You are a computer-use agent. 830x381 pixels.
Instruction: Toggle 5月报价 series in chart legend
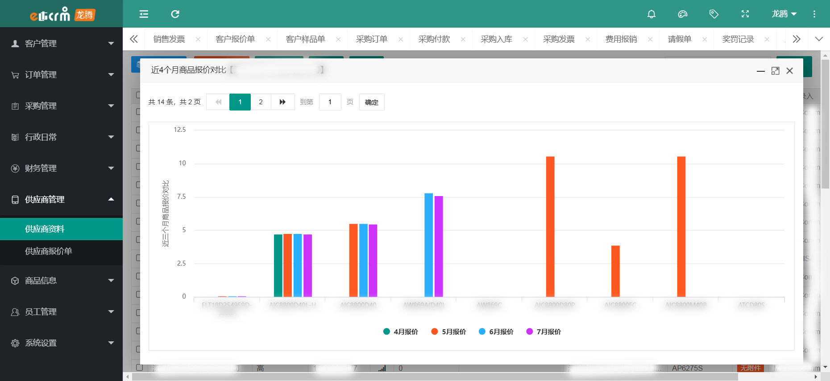pyautogui.click(x=448, y=332)
